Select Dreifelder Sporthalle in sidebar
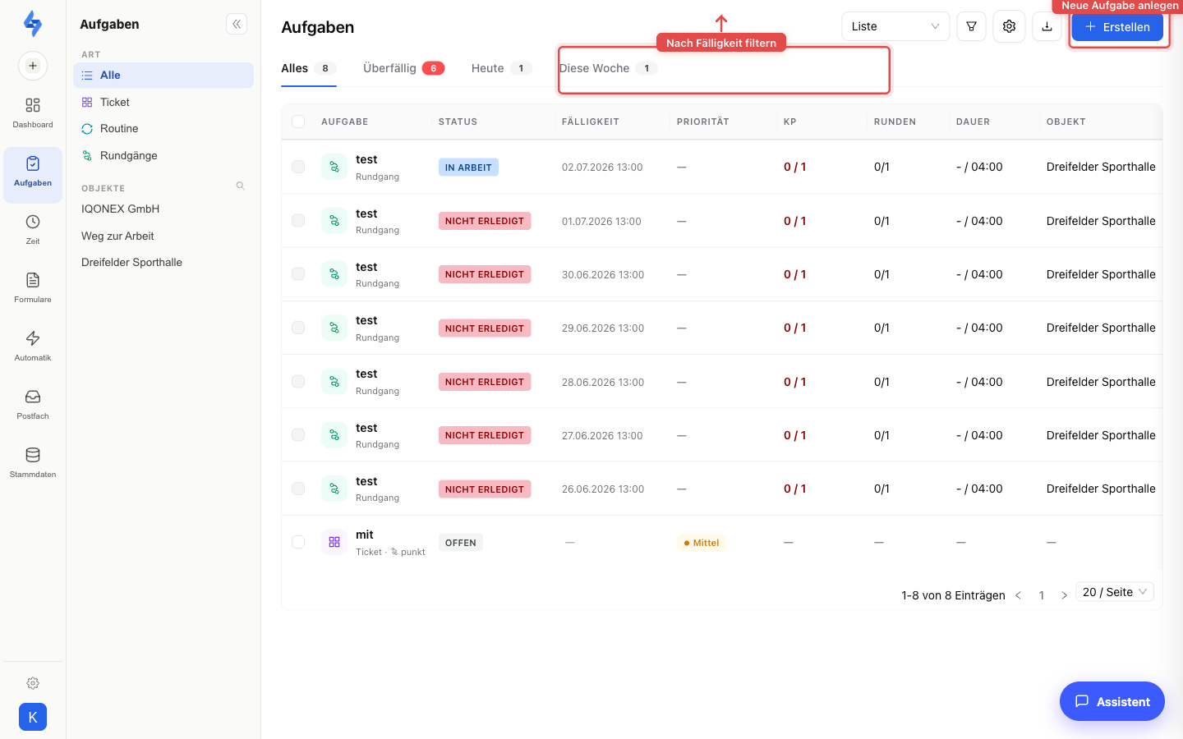Image resolution: width=1183 pixels, height=739 pixels. click(131, 262)
